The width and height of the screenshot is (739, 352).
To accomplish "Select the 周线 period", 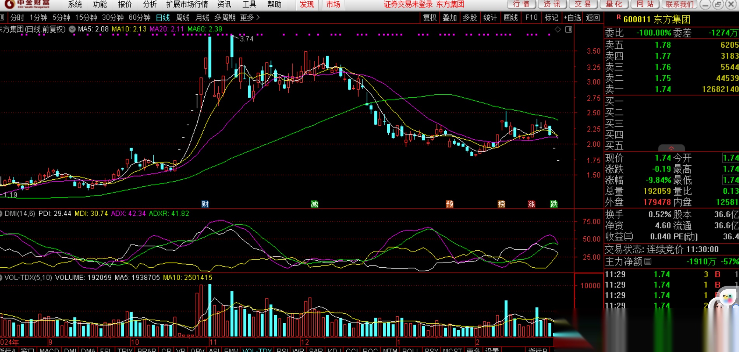I will click(183, 17).
